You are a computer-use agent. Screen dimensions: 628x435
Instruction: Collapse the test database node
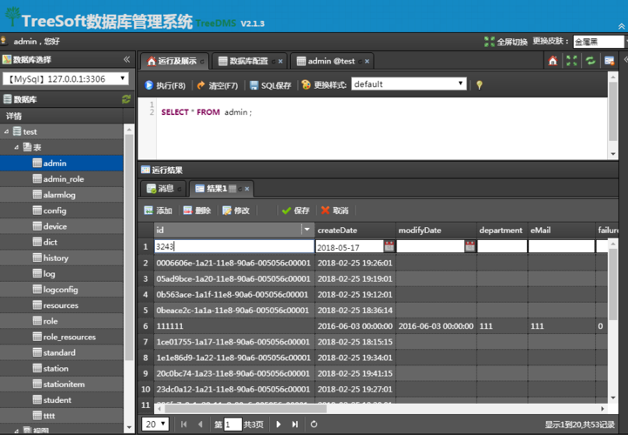pyautogui.click(x=6, y=131)
